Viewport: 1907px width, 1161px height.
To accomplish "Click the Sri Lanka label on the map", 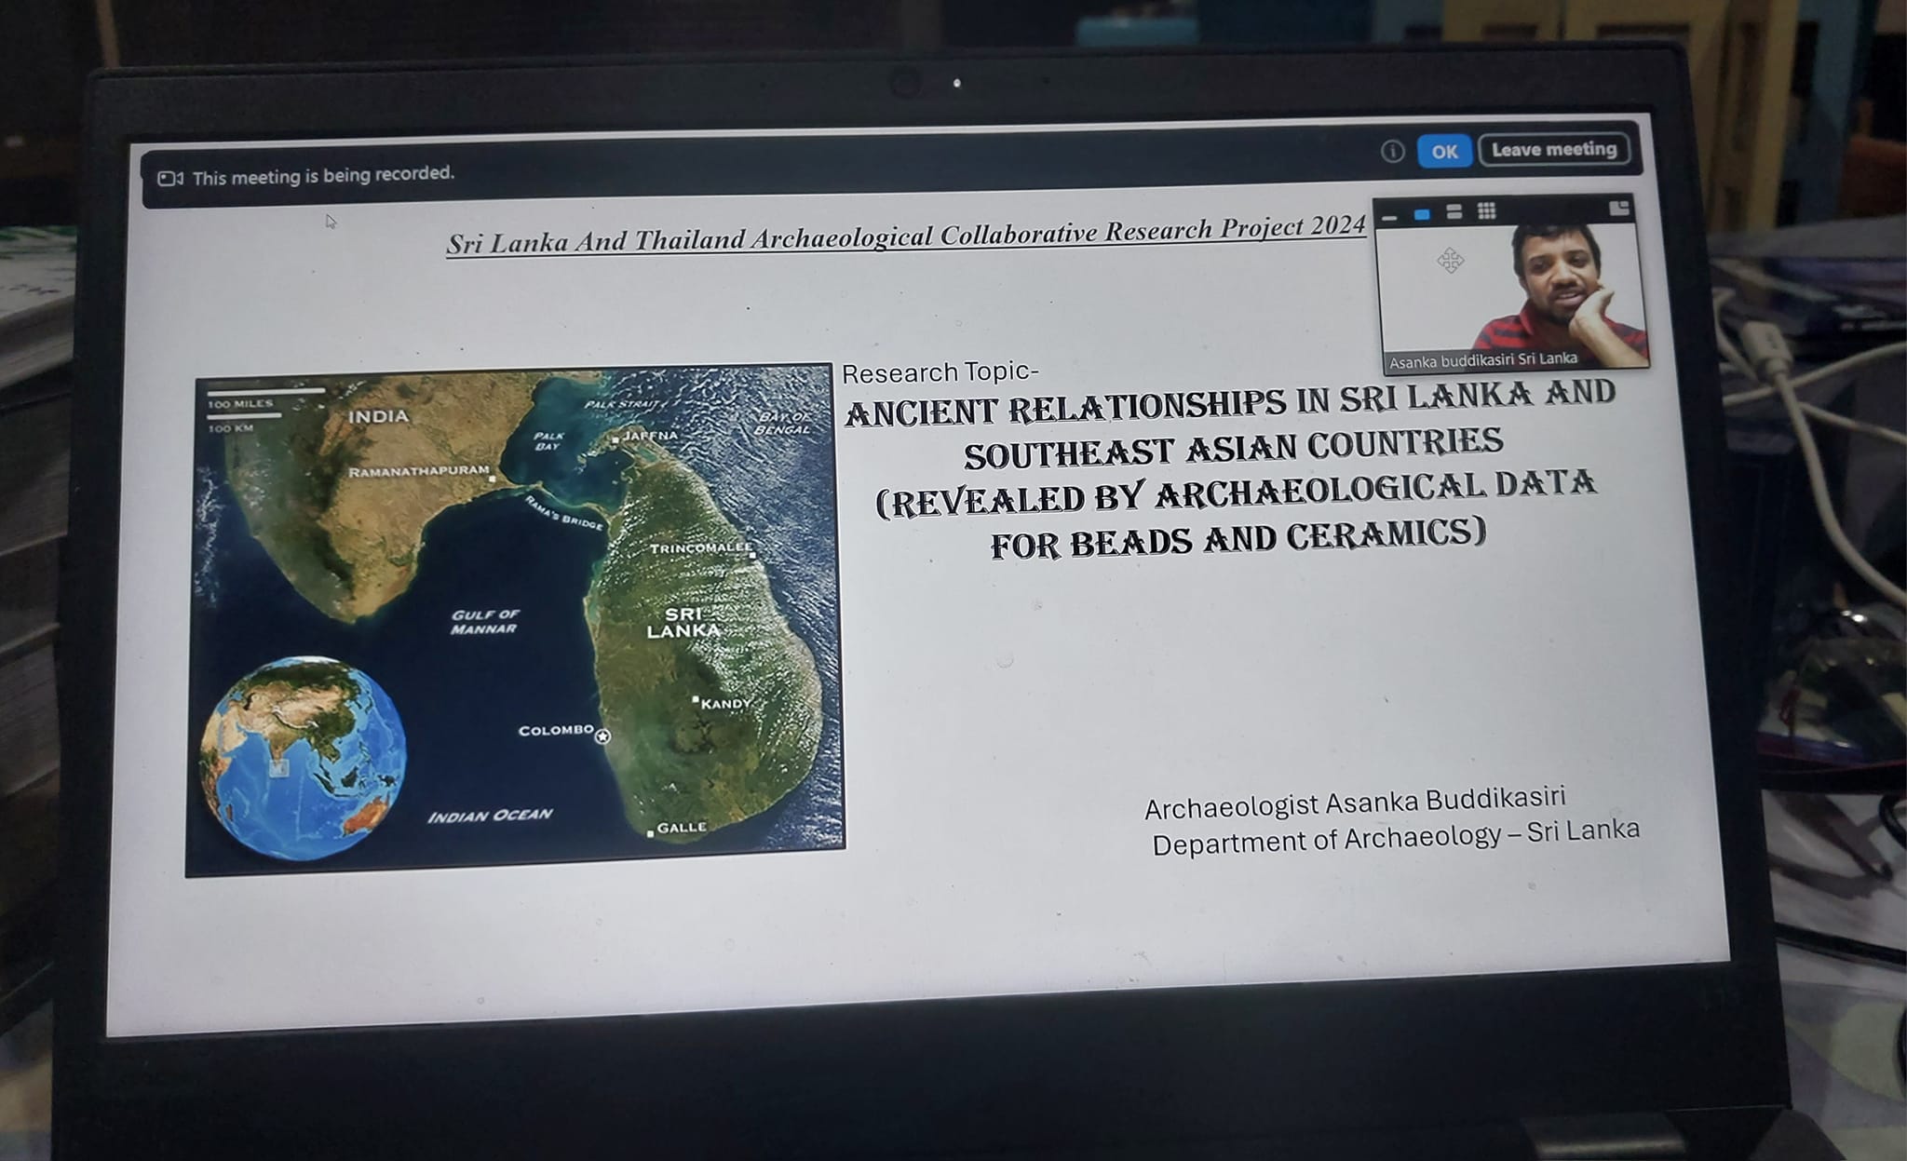I will pos(683,622).
